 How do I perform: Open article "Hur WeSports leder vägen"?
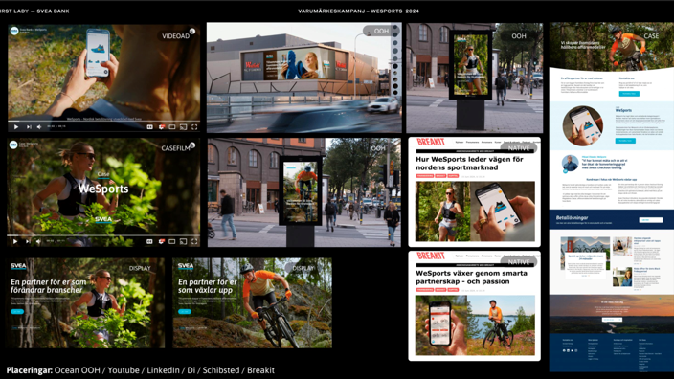point(469,164)
